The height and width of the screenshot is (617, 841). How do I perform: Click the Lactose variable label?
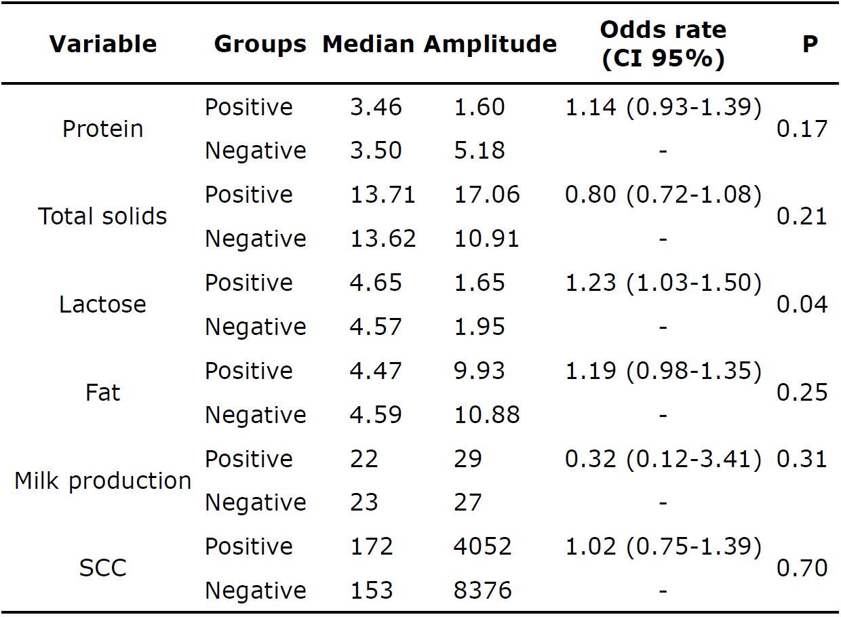point(103,304)
